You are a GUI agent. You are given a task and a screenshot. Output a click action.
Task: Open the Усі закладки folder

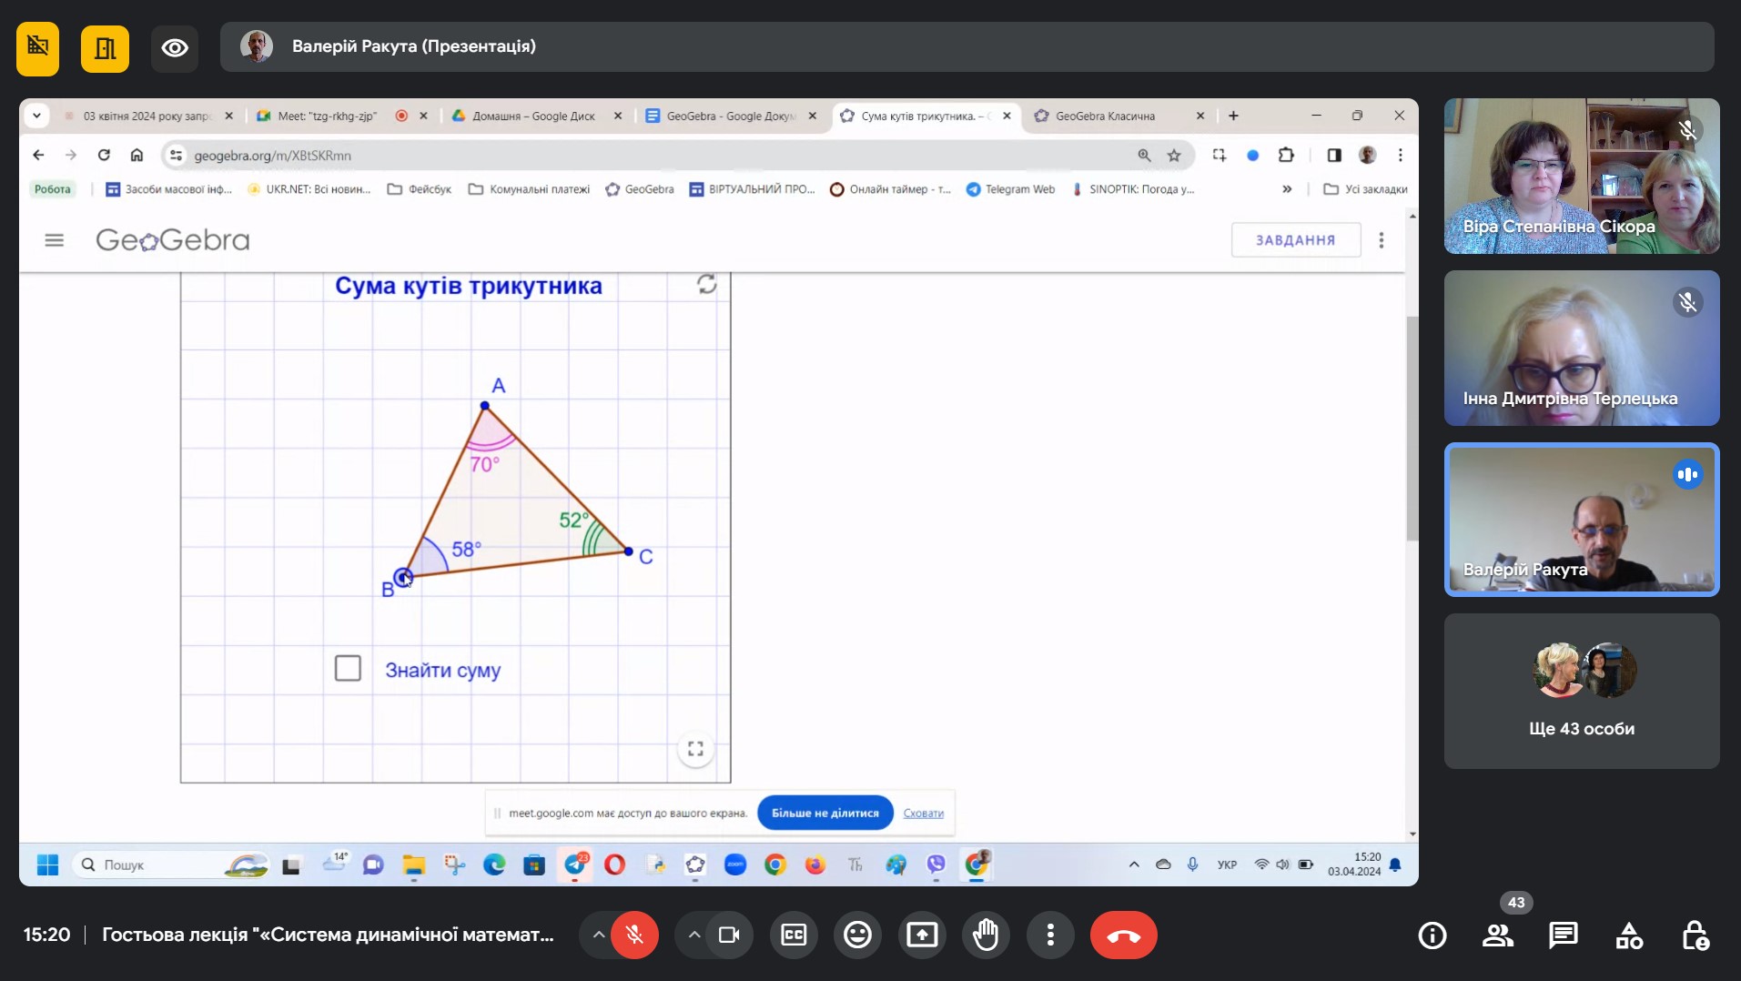click(x=1365, y=189)
